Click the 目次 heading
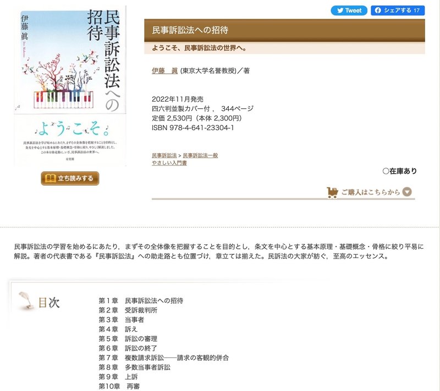Screen dimensions: 440x391 click(x=49, y=303)
